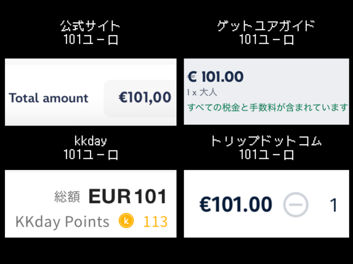Click the トリップドットコム heading

pos(266,141)
